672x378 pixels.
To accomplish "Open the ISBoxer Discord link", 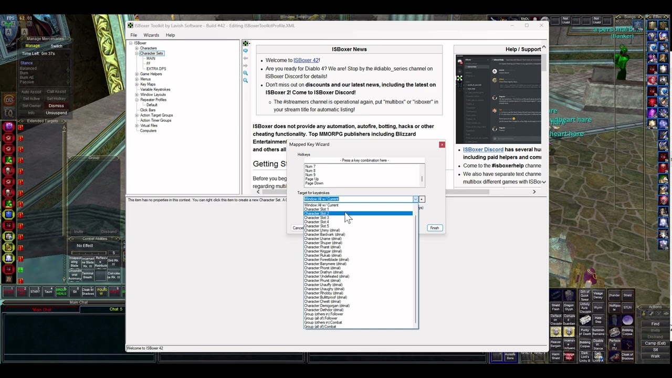I will pyautogui.click(x=483, y=150).
